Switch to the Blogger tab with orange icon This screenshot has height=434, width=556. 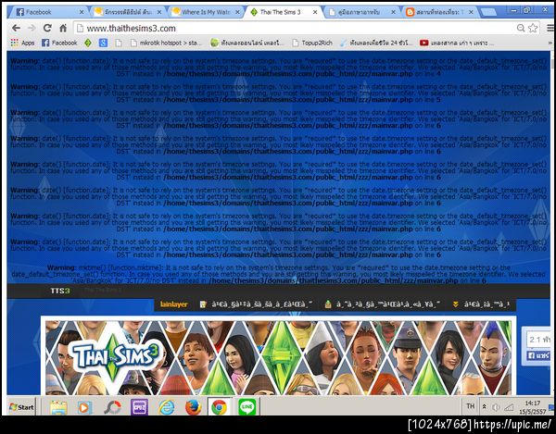pyautogui.click(x=439, y=12)
